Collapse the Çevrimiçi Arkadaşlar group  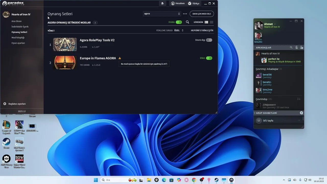click(x=269, y=69)
